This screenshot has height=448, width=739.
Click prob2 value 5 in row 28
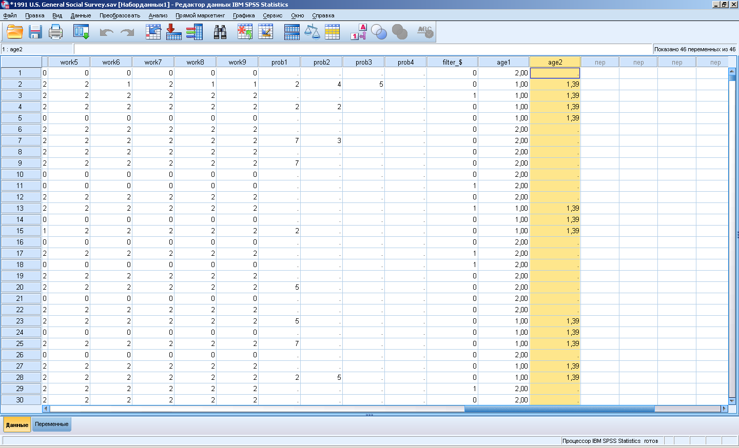(x=321, y=377)
